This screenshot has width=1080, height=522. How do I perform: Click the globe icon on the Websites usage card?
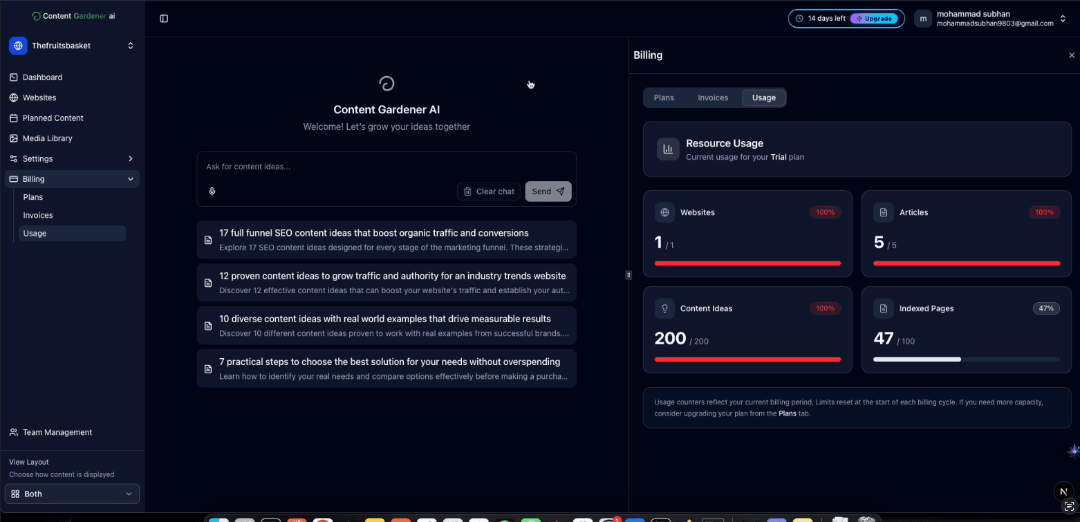coord(665,212)
